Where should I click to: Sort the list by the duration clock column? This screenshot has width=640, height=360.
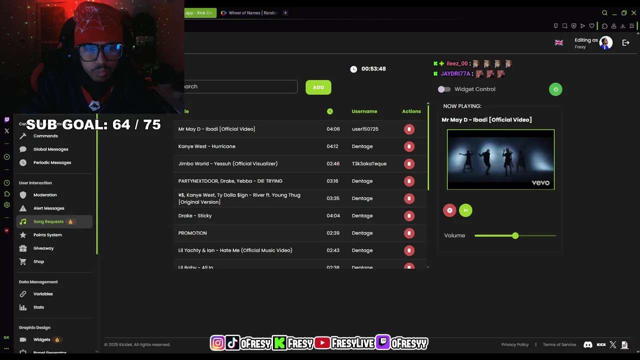[329, 111]
